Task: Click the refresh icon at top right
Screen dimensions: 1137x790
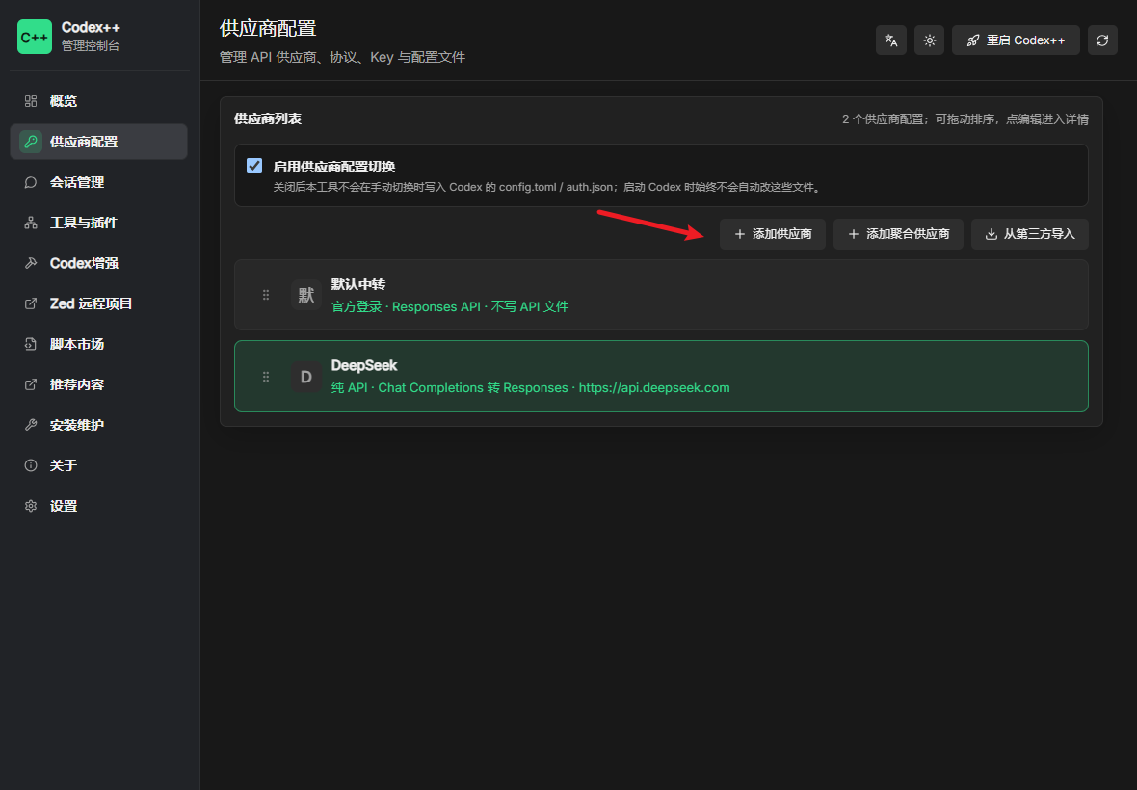Action: [x=1102, y=40]
